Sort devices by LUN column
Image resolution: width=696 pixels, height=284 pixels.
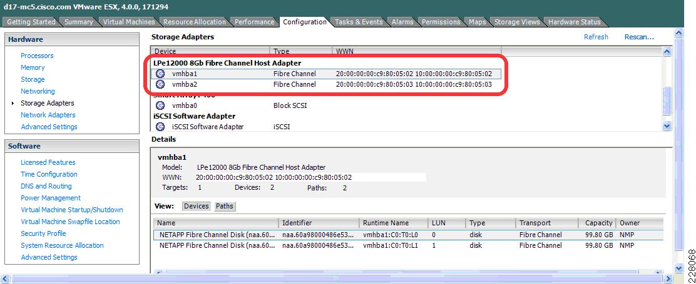coord(446,223)
